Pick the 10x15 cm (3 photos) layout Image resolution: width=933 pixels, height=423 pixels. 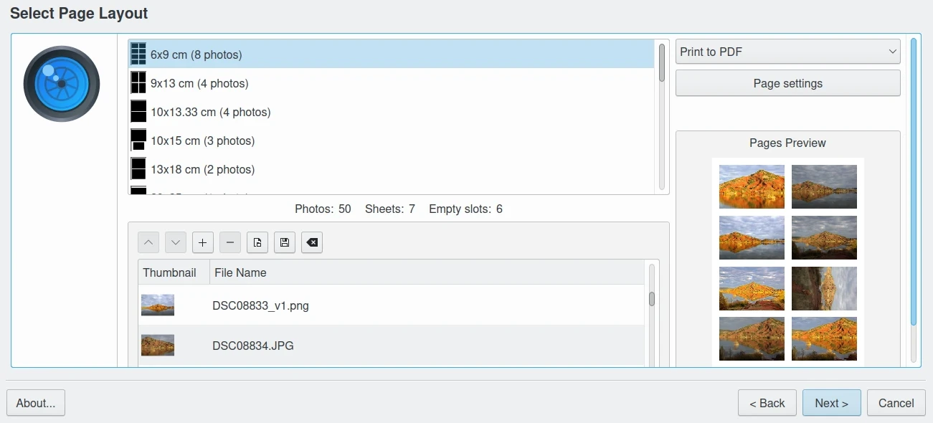tap(202, 141)
